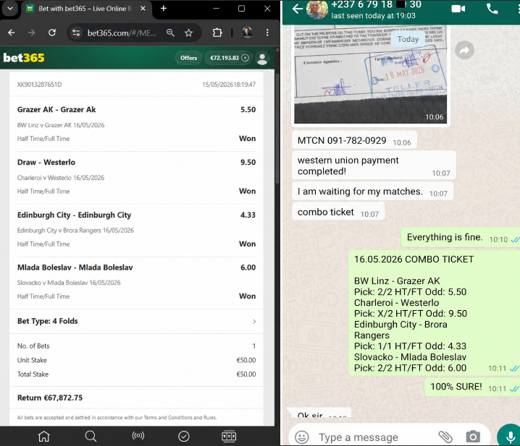Open bet365 My Bets checkmark icon
Screen dimensions: 520x446
(184, 436)
